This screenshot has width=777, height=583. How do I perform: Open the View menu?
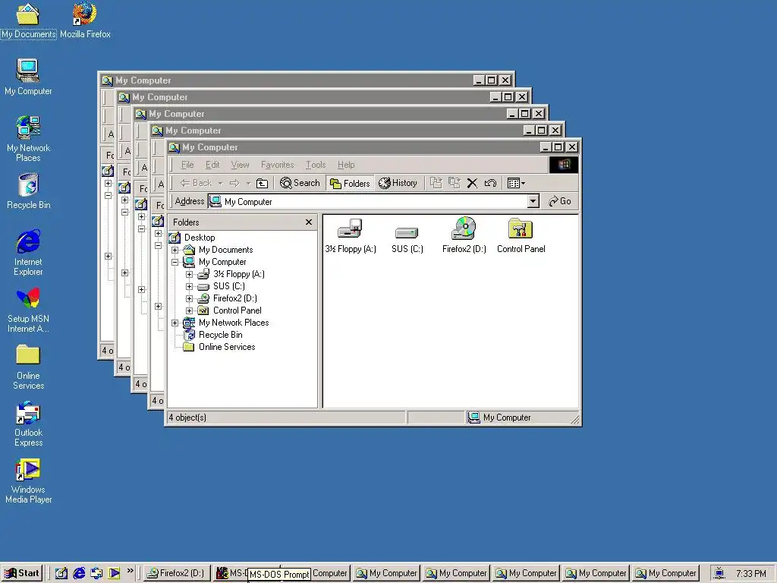240,165
